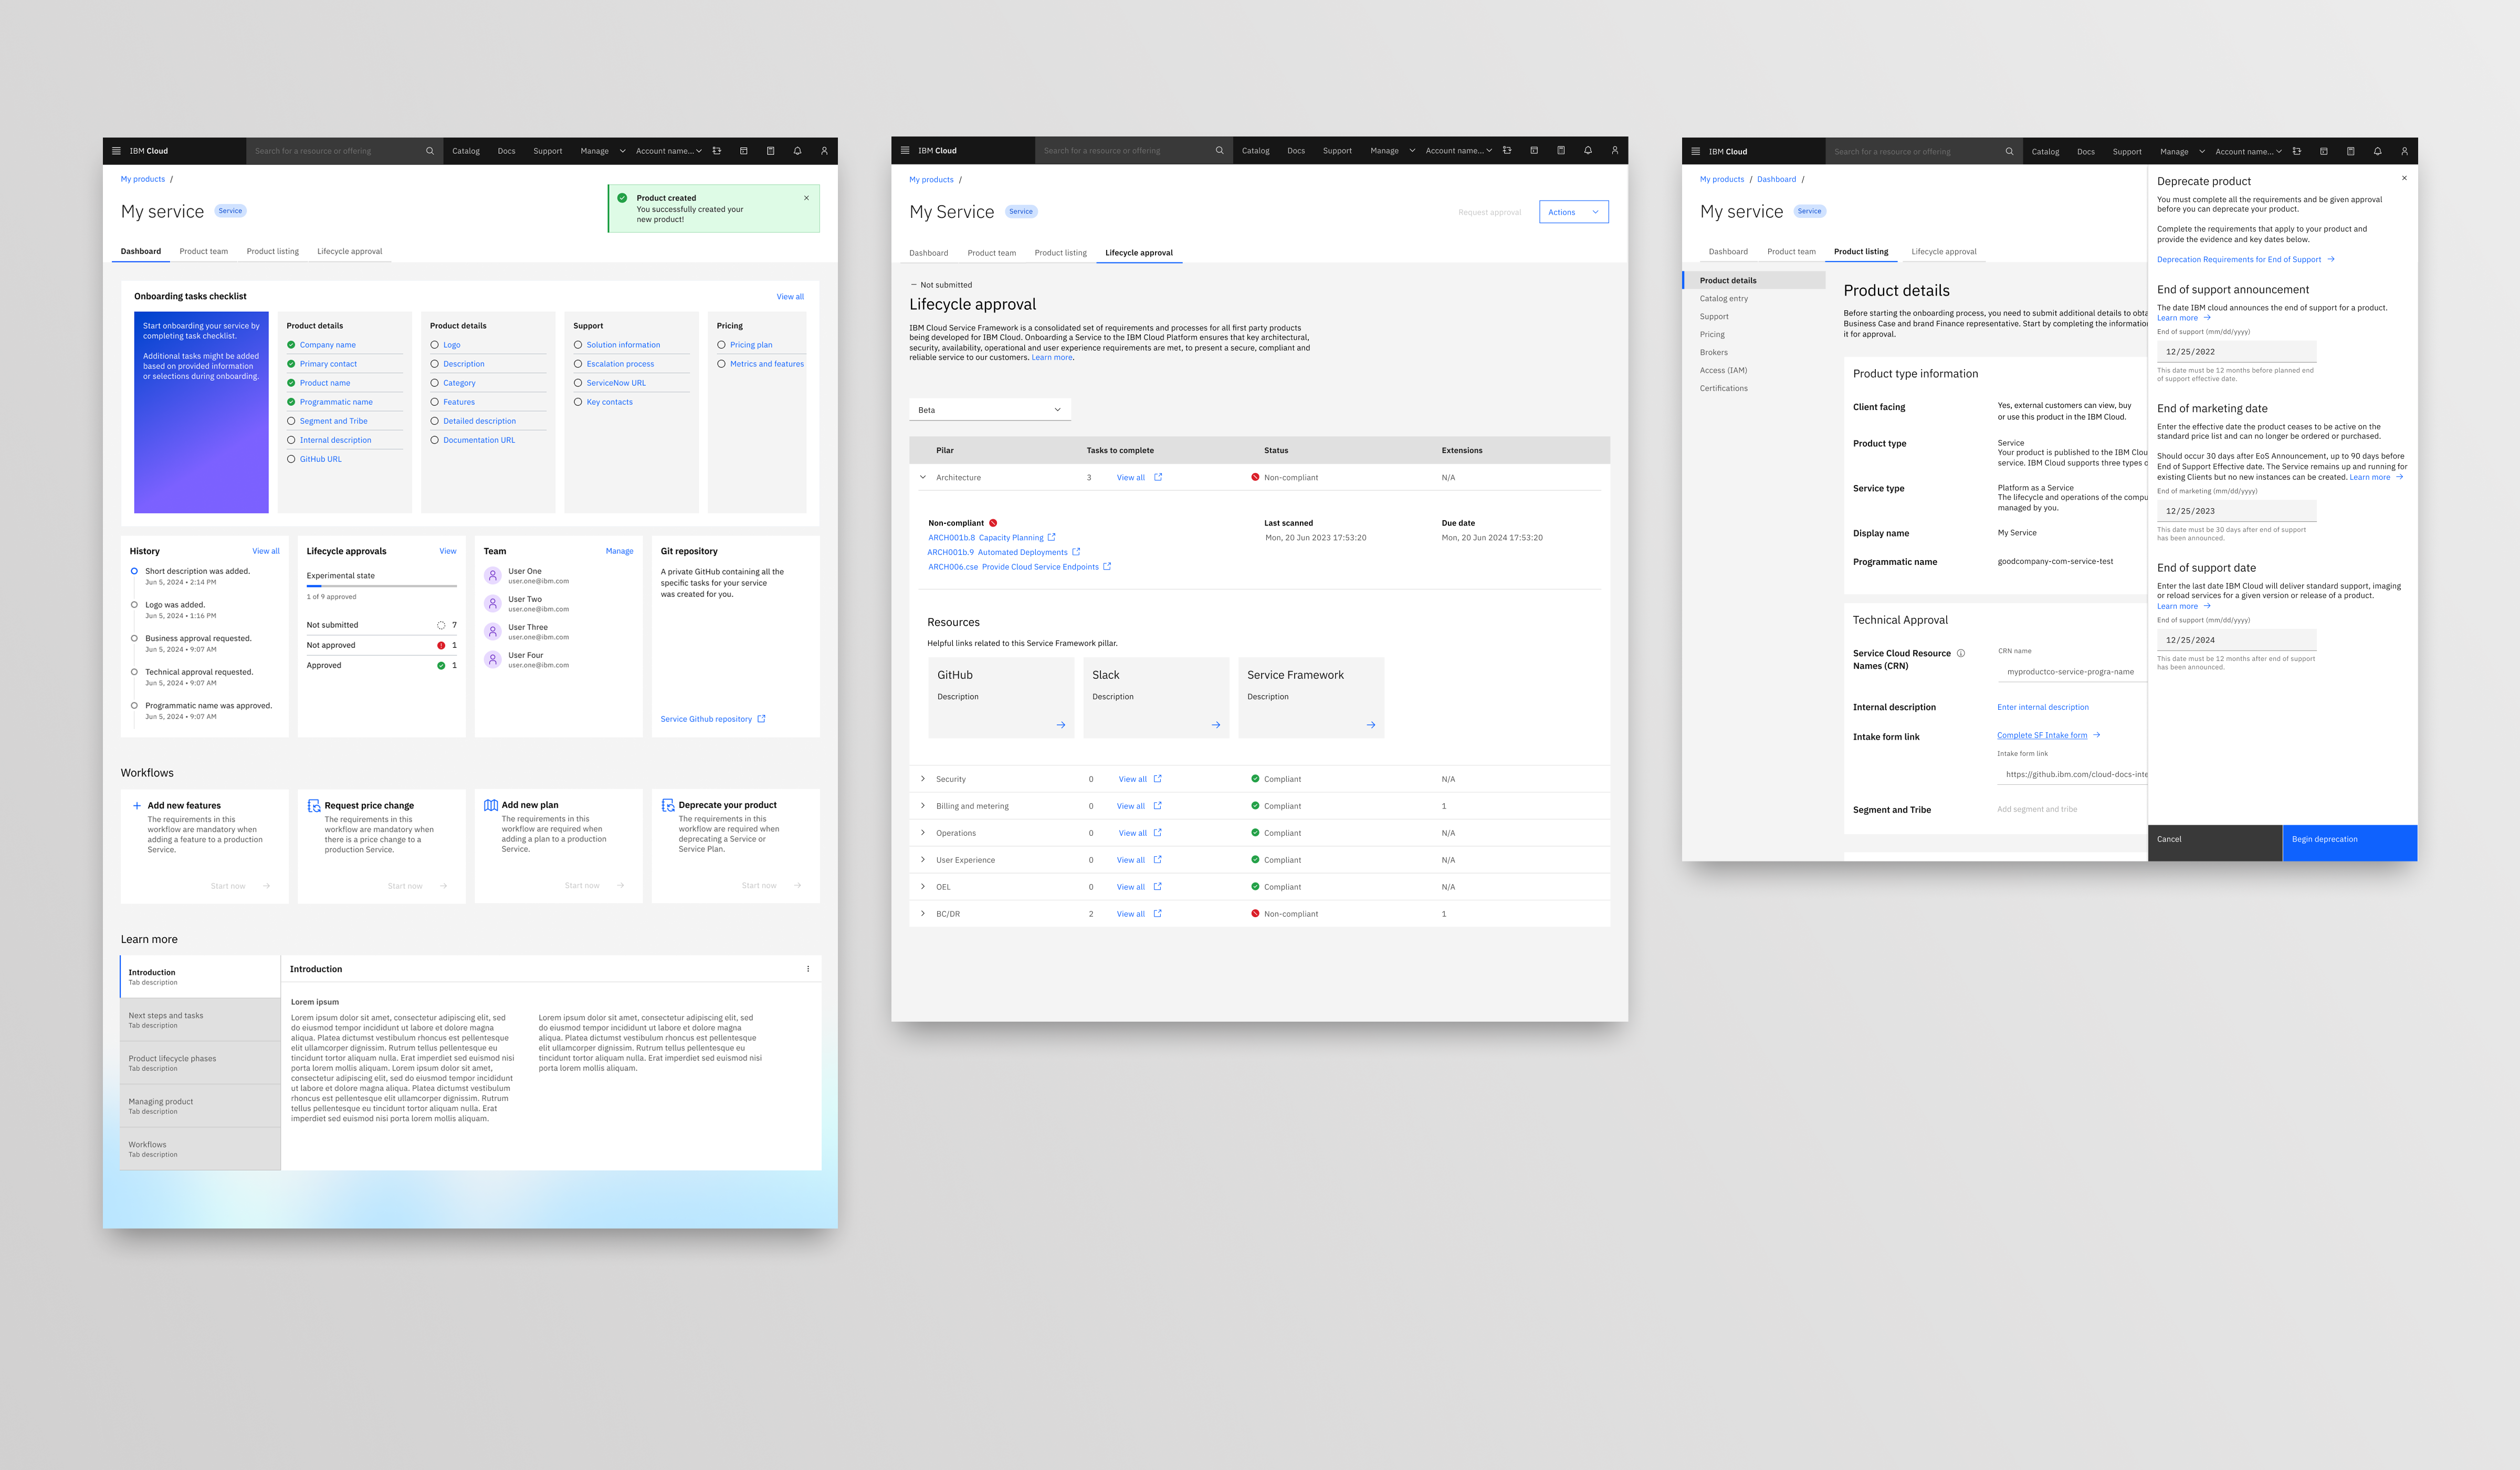Screen dimensions: 2520x1470
Task: Open the user avatar account icon
Action: (x=823, y=150)
